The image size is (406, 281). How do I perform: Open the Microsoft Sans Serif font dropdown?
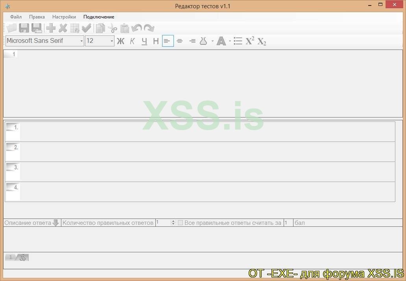pyautogui.click(x=81, y=40)
